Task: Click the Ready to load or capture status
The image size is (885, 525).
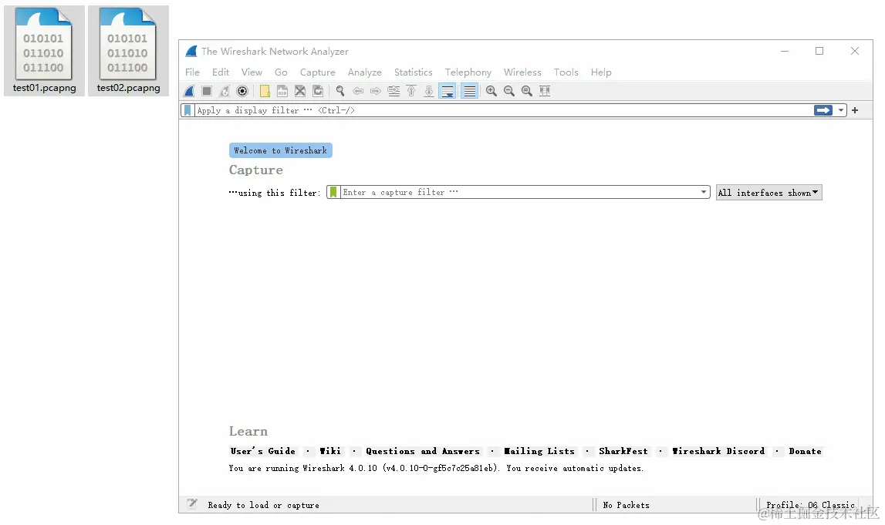Action: tap(264, 505)
